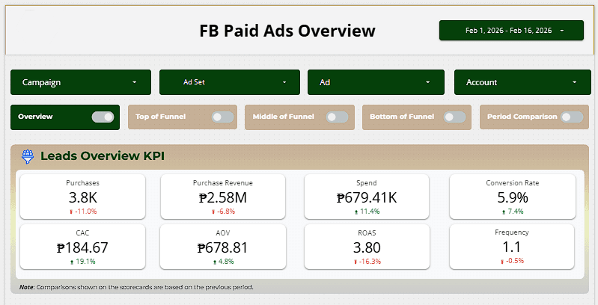Switch to the Top of Funnel label
This screenshot has width=598, height=305.
(161, 117)
